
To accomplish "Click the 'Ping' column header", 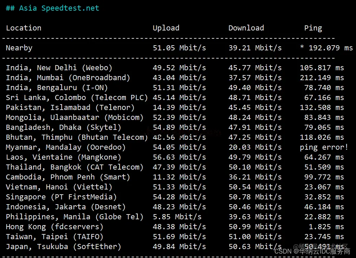I will (313, 28).
